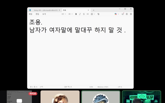Close the 'String URL' tab via its dot
This screenshot has height=103, width=165.
pyautogui.click(x=59, y=10)
